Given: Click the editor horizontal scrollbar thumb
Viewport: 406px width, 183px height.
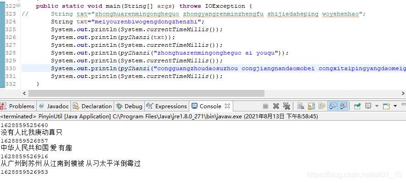Looking at the screenshot, I should tap(146, 93).
